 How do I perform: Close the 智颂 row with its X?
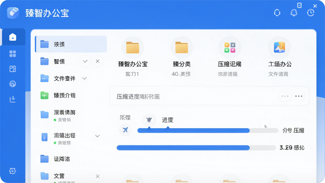point(98,61)
